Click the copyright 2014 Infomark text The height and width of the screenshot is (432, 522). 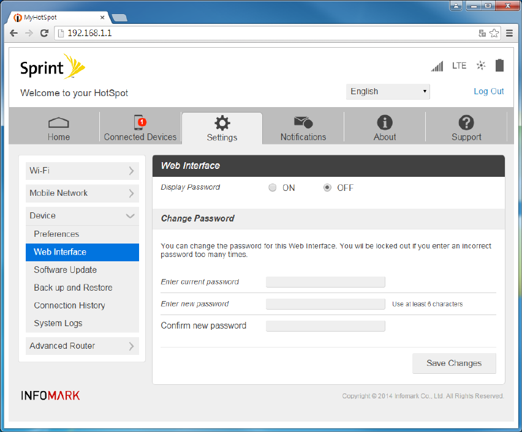click(423, 396)
